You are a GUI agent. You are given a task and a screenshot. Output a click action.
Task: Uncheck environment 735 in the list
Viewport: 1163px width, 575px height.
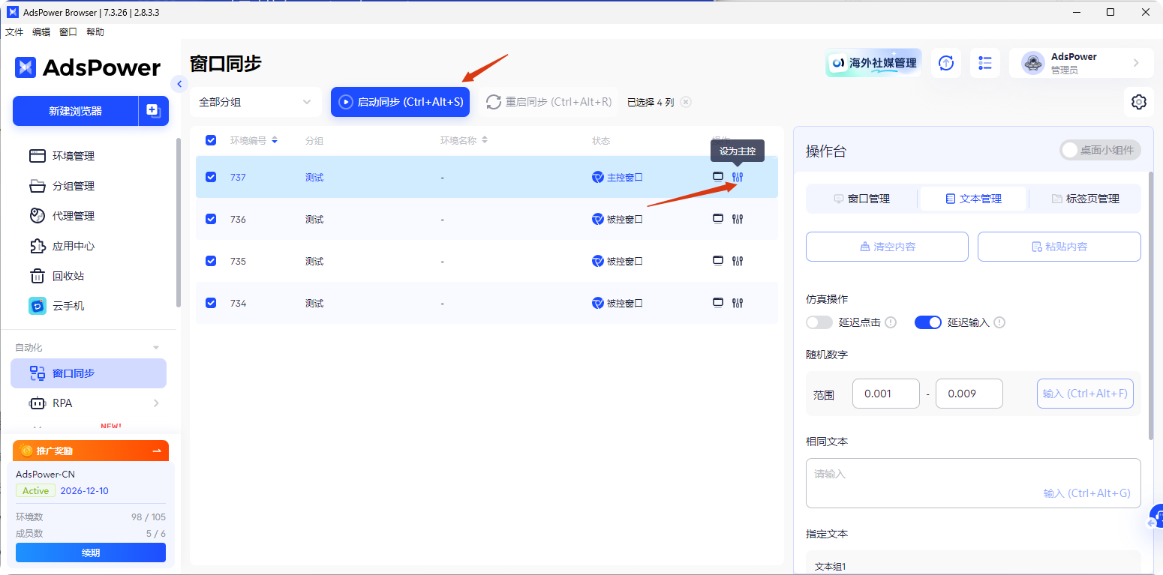click(211, 261)
